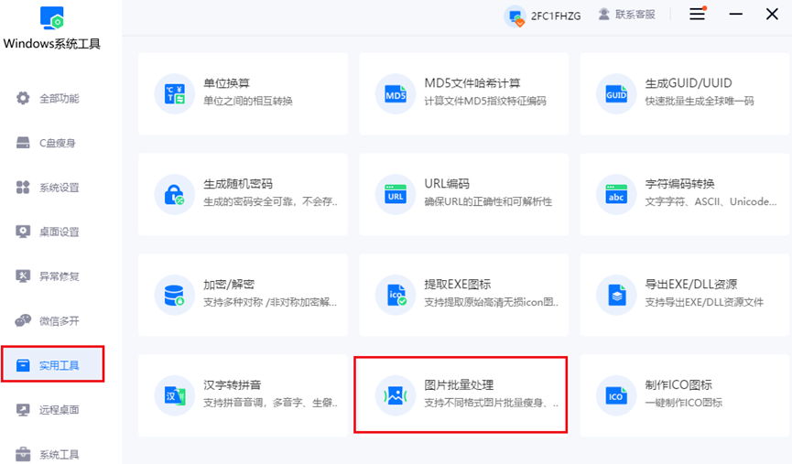Screen dimensions: 792x464
Task: Open the encrypt/decrypt database icon
Action: (175, 295)
